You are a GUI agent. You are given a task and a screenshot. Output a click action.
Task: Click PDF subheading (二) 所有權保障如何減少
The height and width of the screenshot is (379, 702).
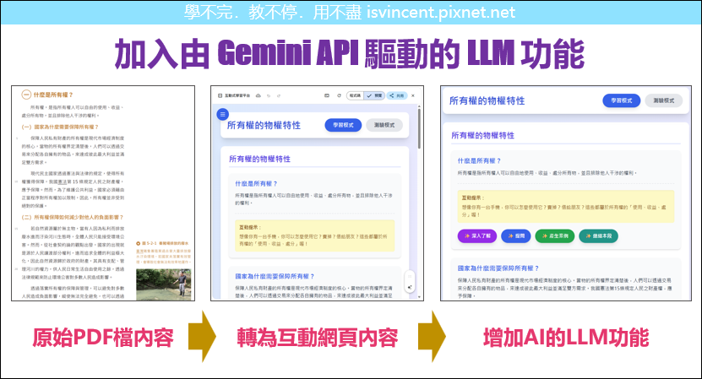click(x=73, y=218)
